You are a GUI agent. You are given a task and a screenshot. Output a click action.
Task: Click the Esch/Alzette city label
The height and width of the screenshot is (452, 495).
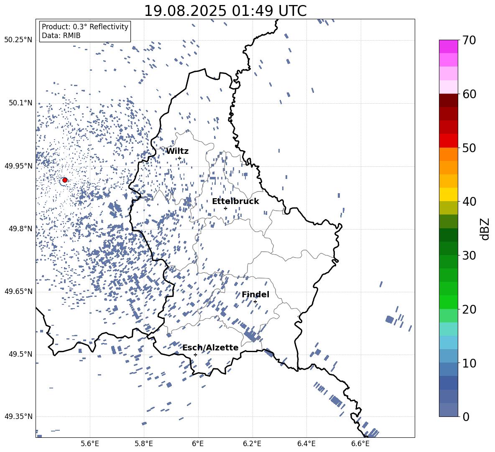(x=211, y=347)
